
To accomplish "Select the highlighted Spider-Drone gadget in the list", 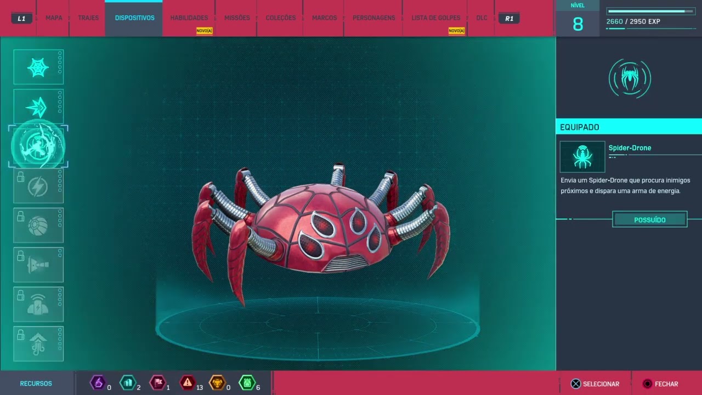I will coord(38,146).
